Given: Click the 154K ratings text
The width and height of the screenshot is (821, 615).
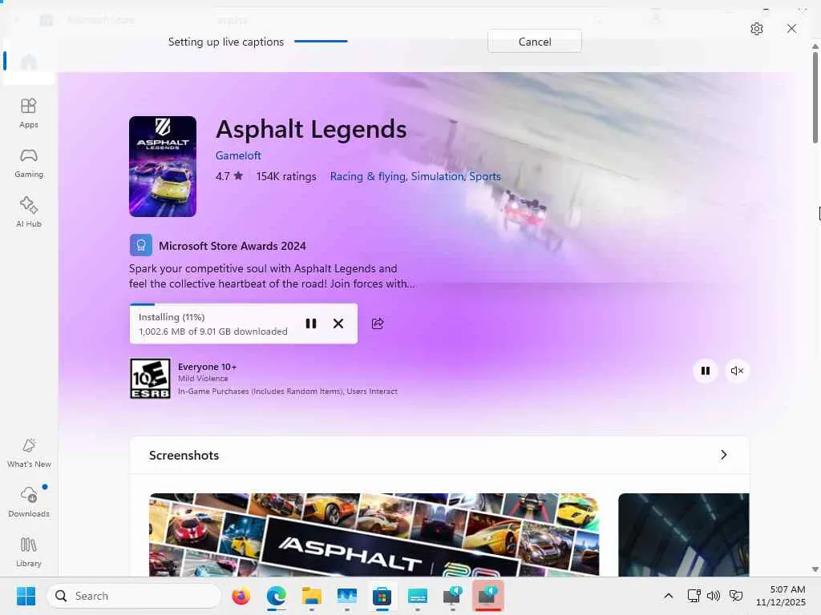Looking at the screenshot, I should (286, 176).
